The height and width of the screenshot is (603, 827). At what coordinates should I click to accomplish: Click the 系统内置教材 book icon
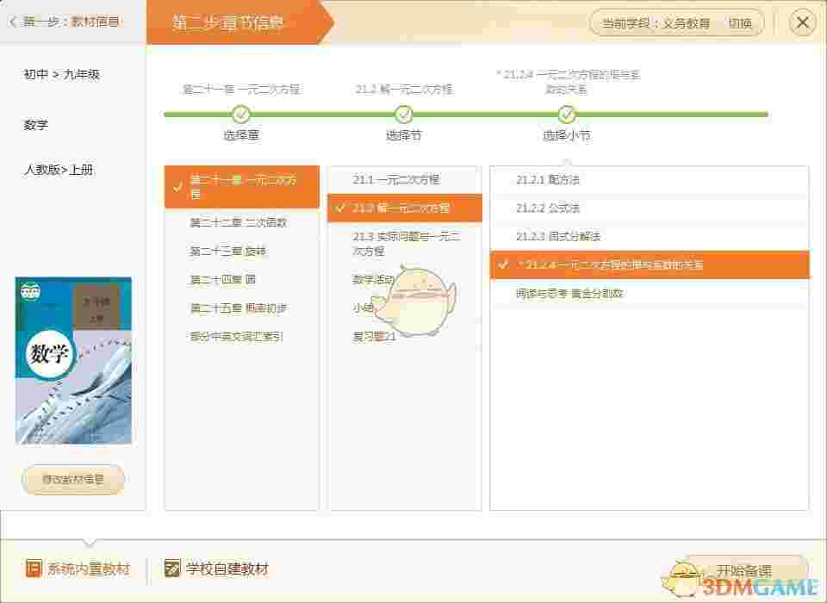click(x=34, y=569)
